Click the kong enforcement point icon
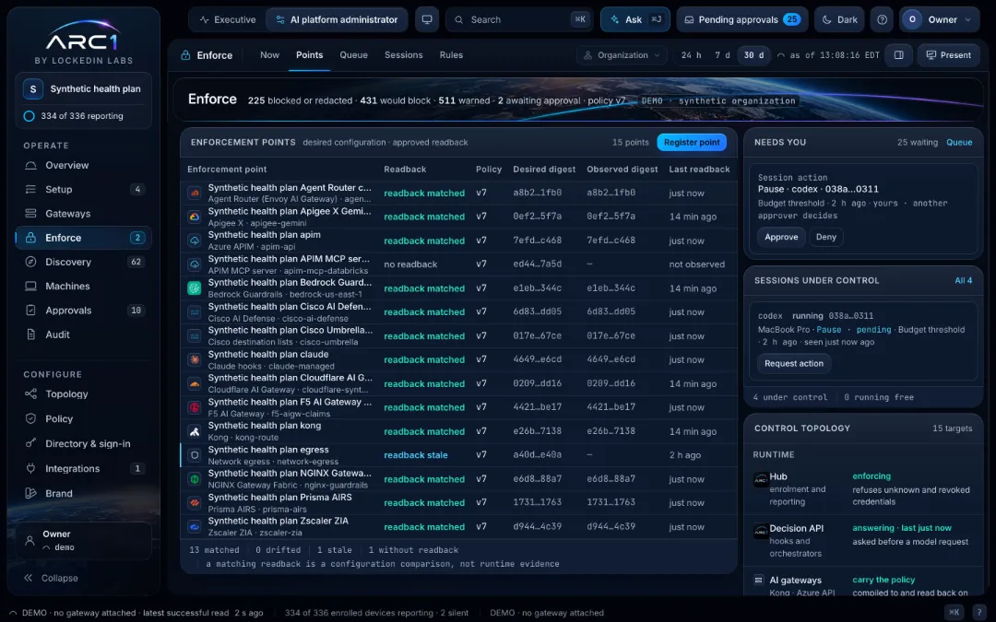Image resolution: width=996 pixels, height=622 pixels. click(195, 431)
